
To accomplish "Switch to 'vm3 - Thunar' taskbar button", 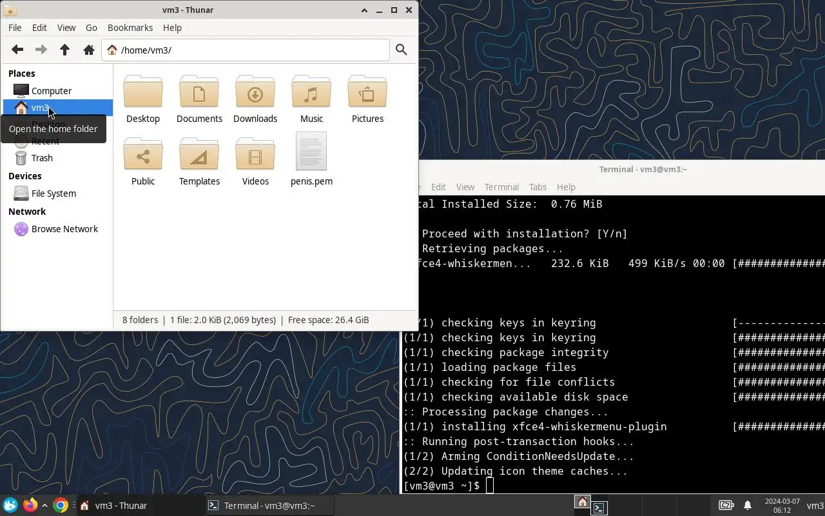I will tap(139, 506).
